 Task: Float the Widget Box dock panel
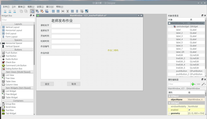[x=31, y=15]
